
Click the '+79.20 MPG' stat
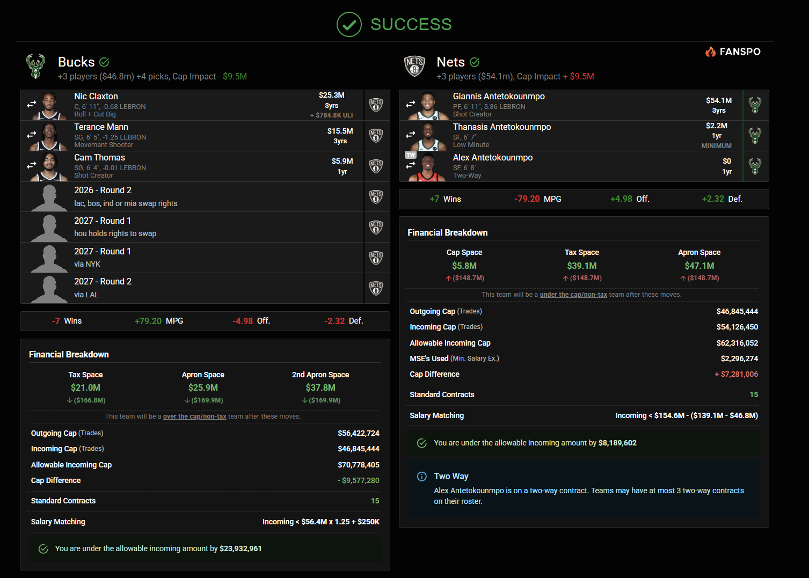point(159,321)
